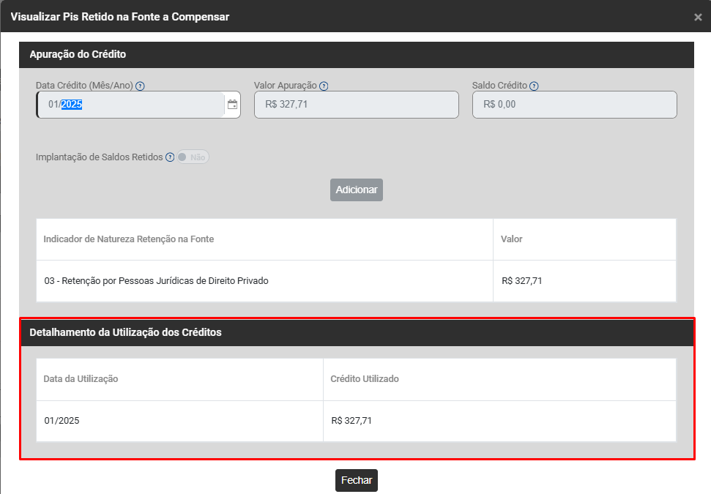Click the Data da Utilização column header
The width and height of the screenshot is (711, 494).
tap(81, 379)
